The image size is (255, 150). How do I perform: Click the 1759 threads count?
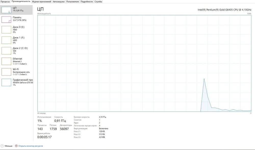53,129
